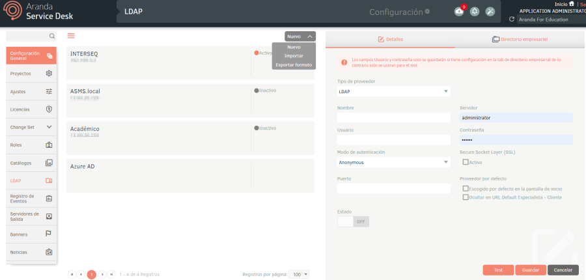Go to the last page of records

pyautogui.click(x=111, y=274)
